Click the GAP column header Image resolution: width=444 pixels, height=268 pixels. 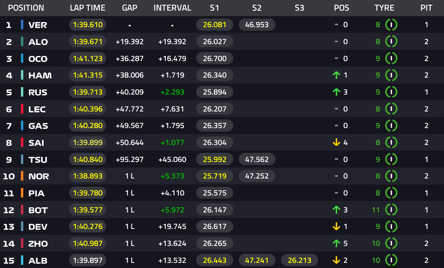point(129,8)
